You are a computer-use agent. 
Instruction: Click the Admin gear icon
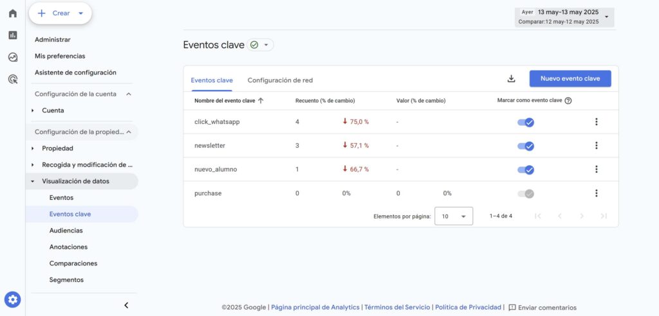13,299
